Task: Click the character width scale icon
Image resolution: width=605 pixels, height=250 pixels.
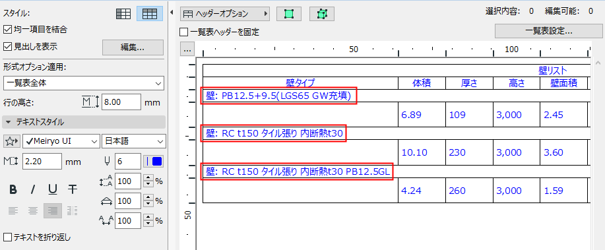Action: [106, 201]
